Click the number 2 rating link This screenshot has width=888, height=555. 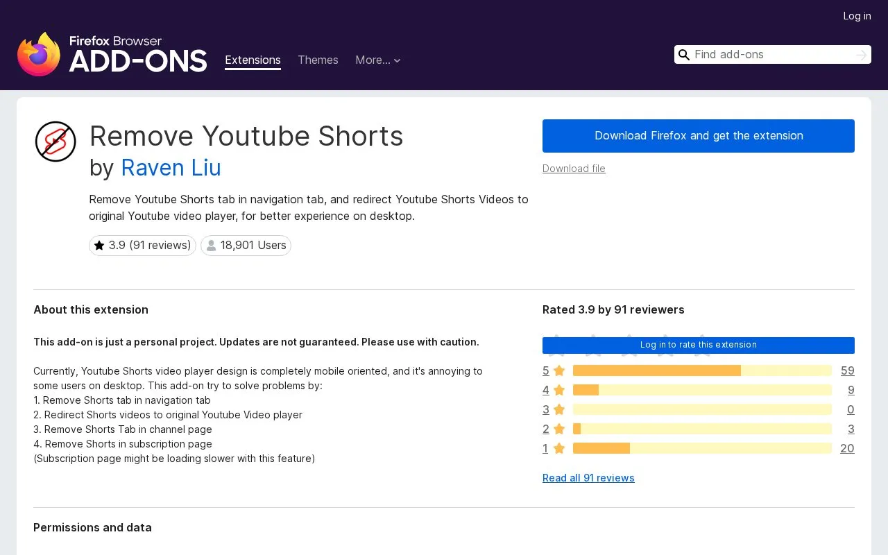(x=546, y=429)
